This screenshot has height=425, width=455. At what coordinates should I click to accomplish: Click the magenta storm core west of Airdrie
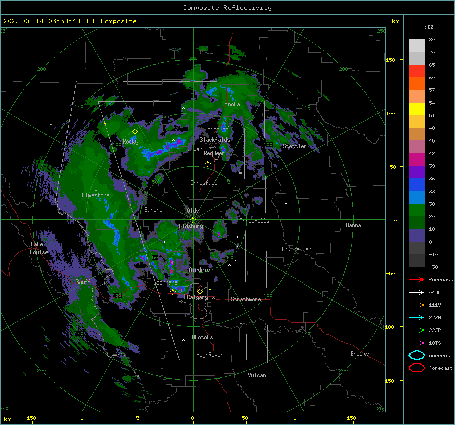pos(171,266)
